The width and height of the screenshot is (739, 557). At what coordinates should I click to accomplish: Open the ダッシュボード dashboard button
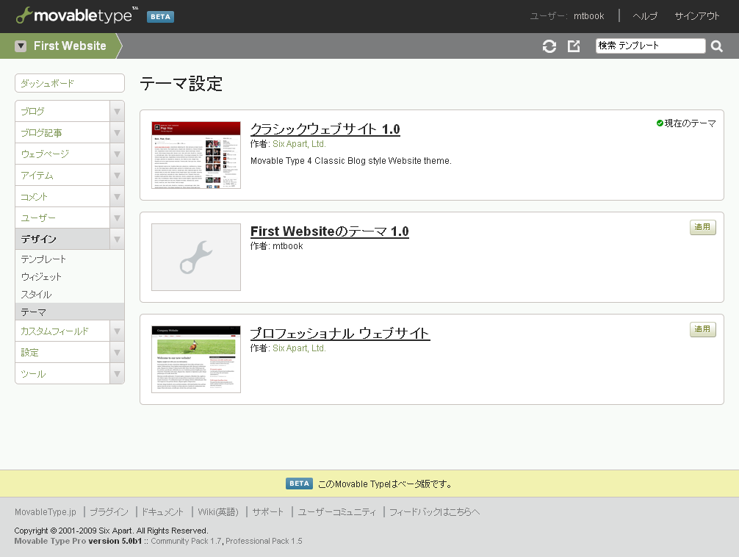tap(70, 83)
